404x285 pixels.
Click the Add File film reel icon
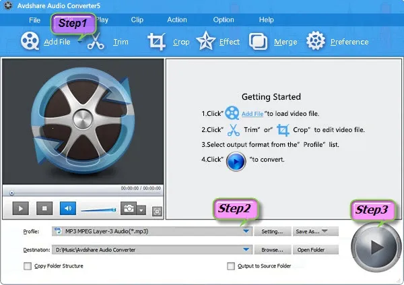pyautogui.click(x=30, y=42)
